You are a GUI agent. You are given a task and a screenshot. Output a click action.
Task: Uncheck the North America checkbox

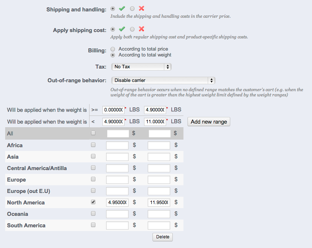pyautogui.click(x=93, y=202)
